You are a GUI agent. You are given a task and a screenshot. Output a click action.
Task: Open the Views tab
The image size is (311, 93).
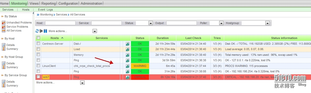(34, 3)
